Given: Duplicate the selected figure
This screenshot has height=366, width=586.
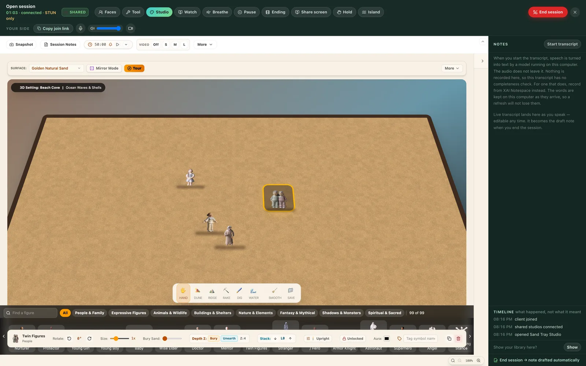Looking at the screenshot, I should tap(449, 339).
